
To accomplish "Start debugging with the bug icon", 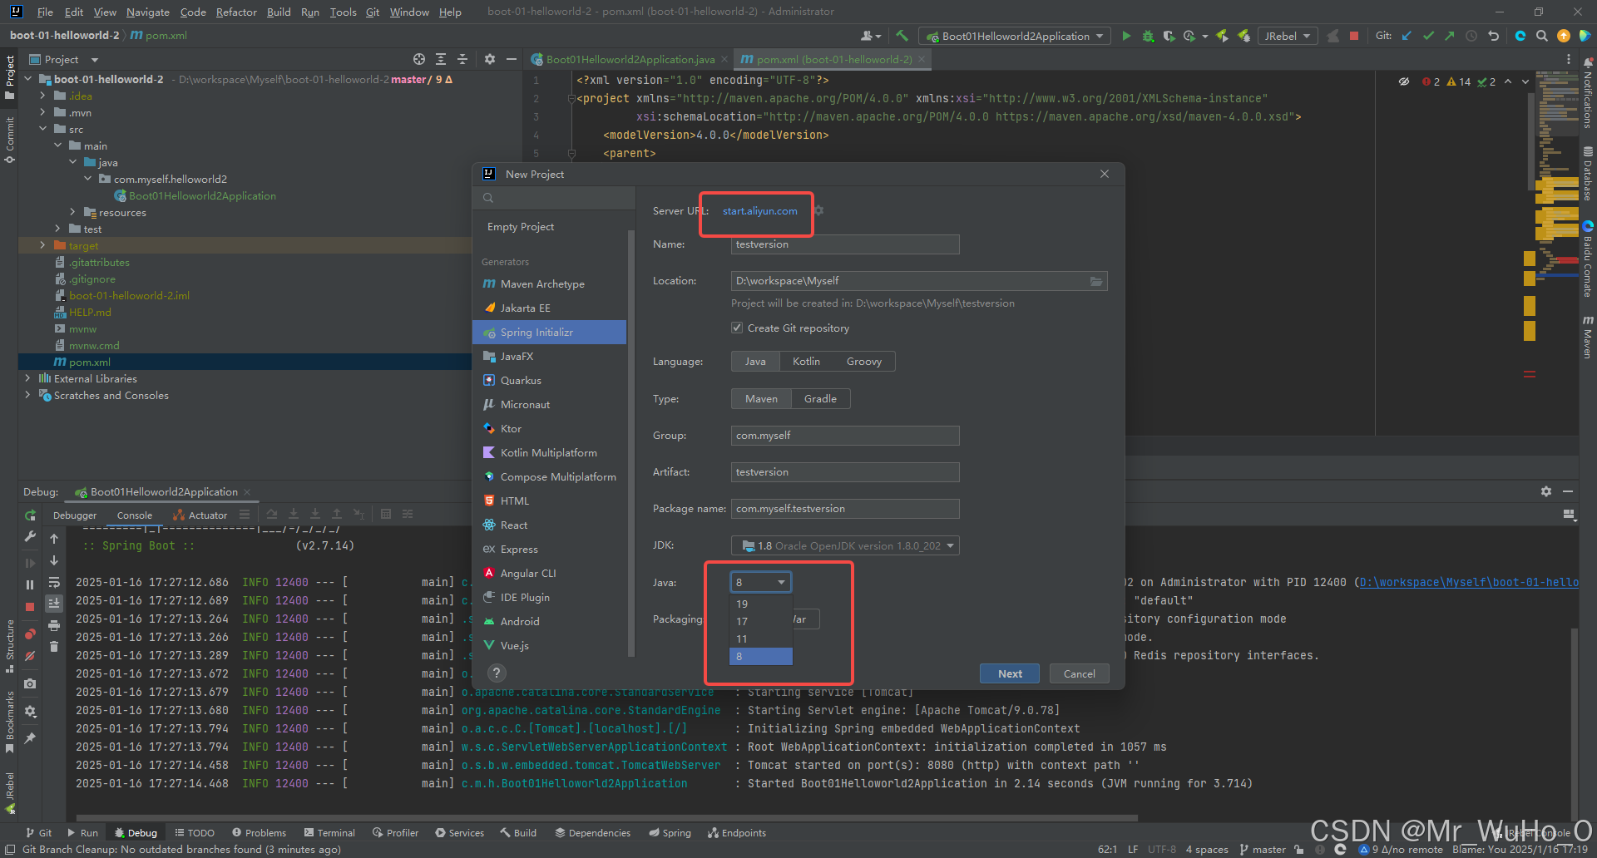I will 1148,36.
